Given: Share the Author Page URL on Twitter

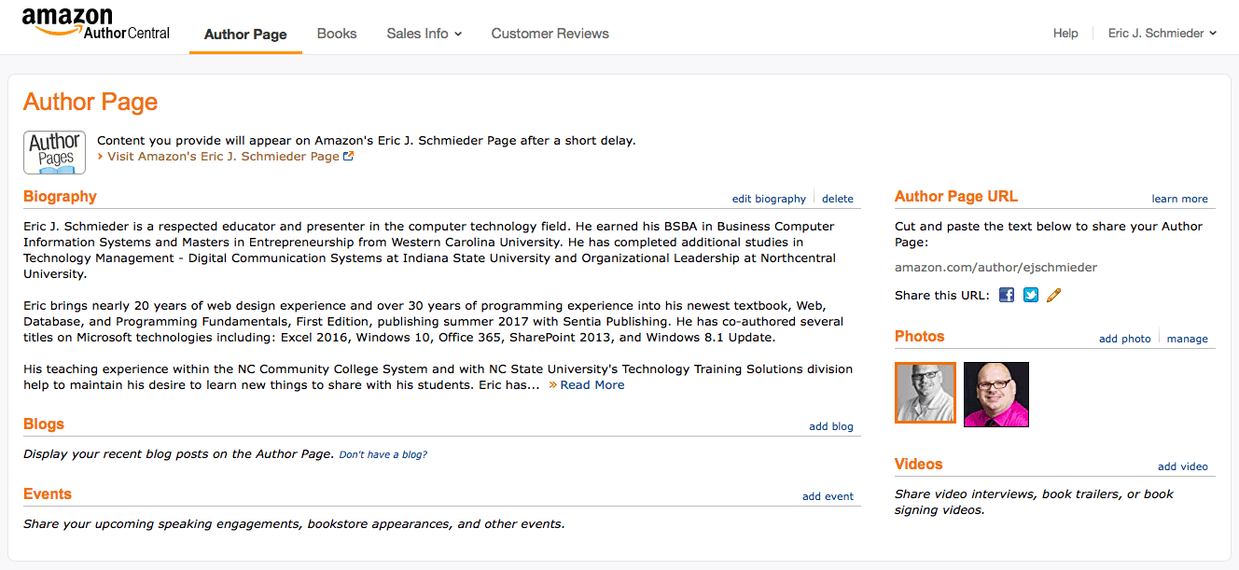Looking at the screenshot, I should click(1030, 294).
